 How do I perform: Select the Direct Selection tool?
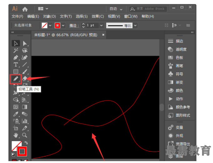coord(25,43)
